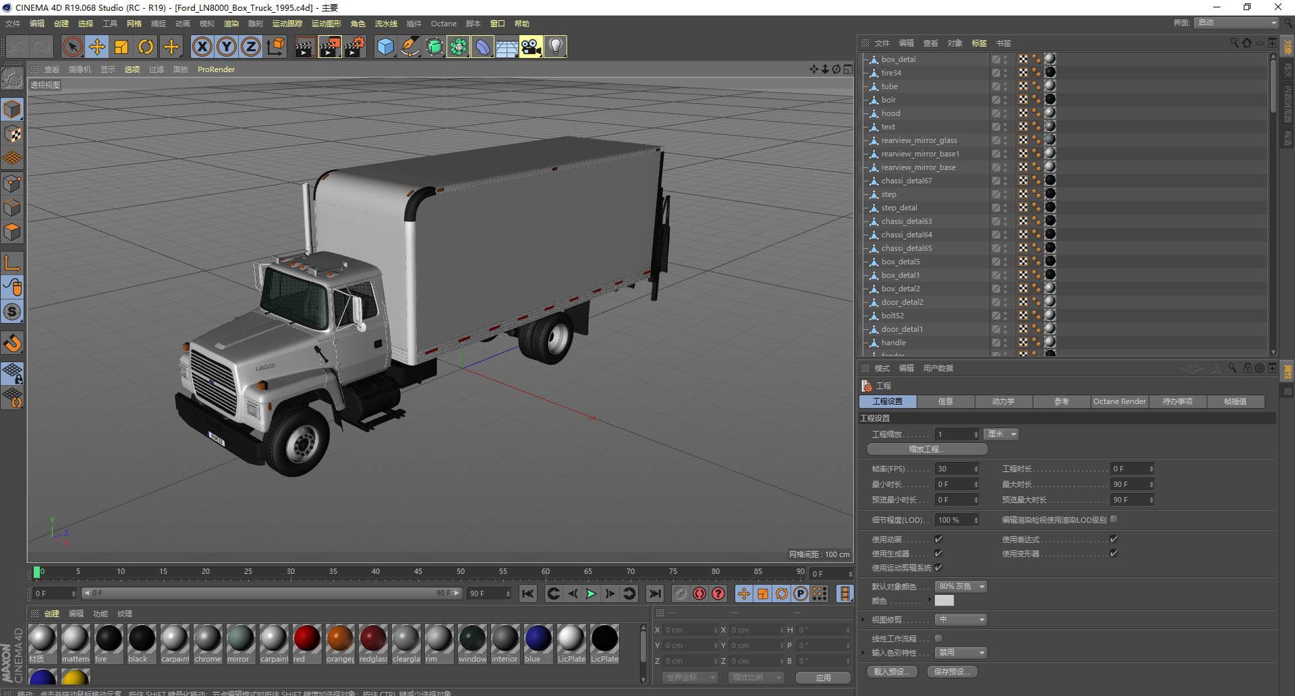Toggle Use Motion System checkbox
The width and height of the screenshot is (1295, 696).
coord(938,568)
